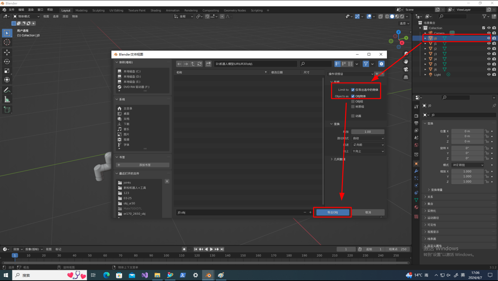Select the Rotate tool in viewport toolbar
Image resolution: width=498 pixels, height=281 pixels.
[7, 62]
